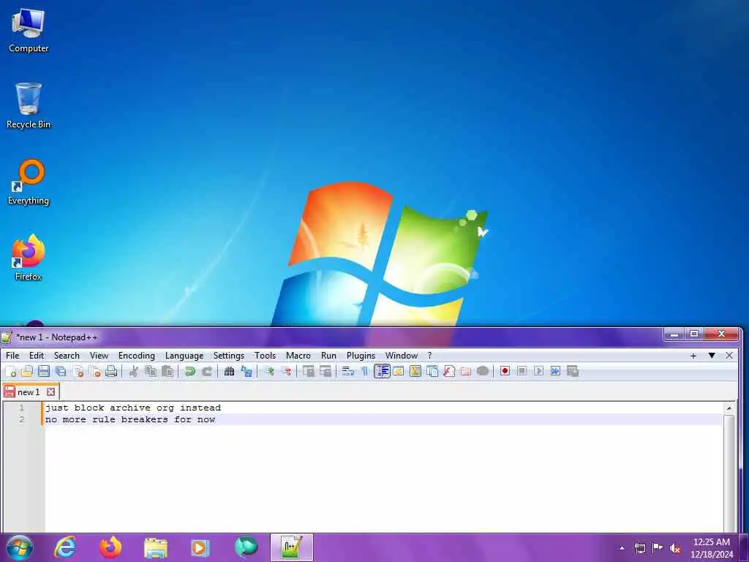Open the File menu
The height and width of the screenshot is (562, 749).
click(x=12, y=356)
